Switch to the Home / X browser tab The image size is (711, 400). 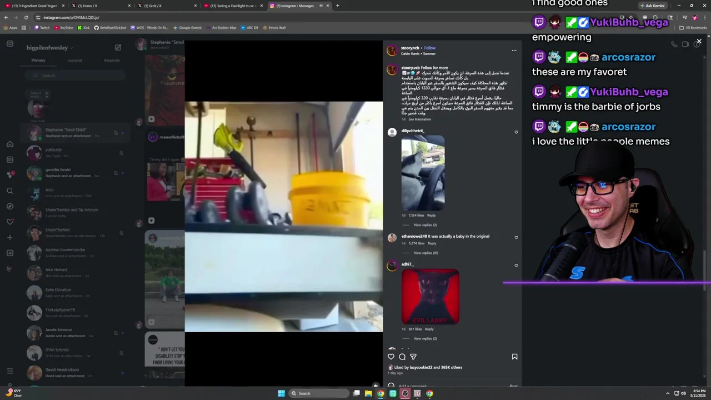coord(100,6)
